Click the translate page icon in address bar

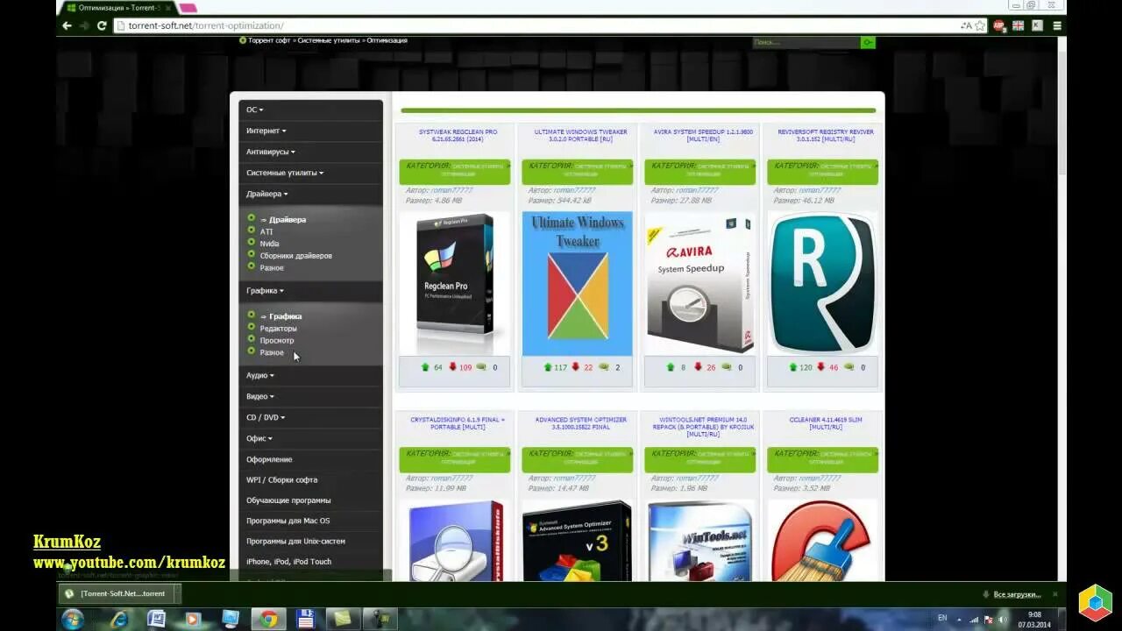(x=966, y=25)
